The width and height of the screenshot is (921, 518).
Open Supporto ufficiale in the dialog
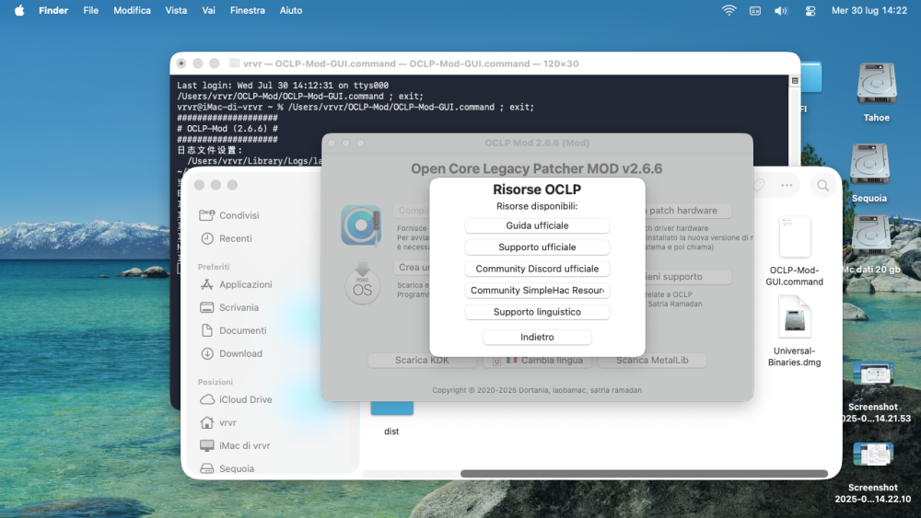(537, 247)
